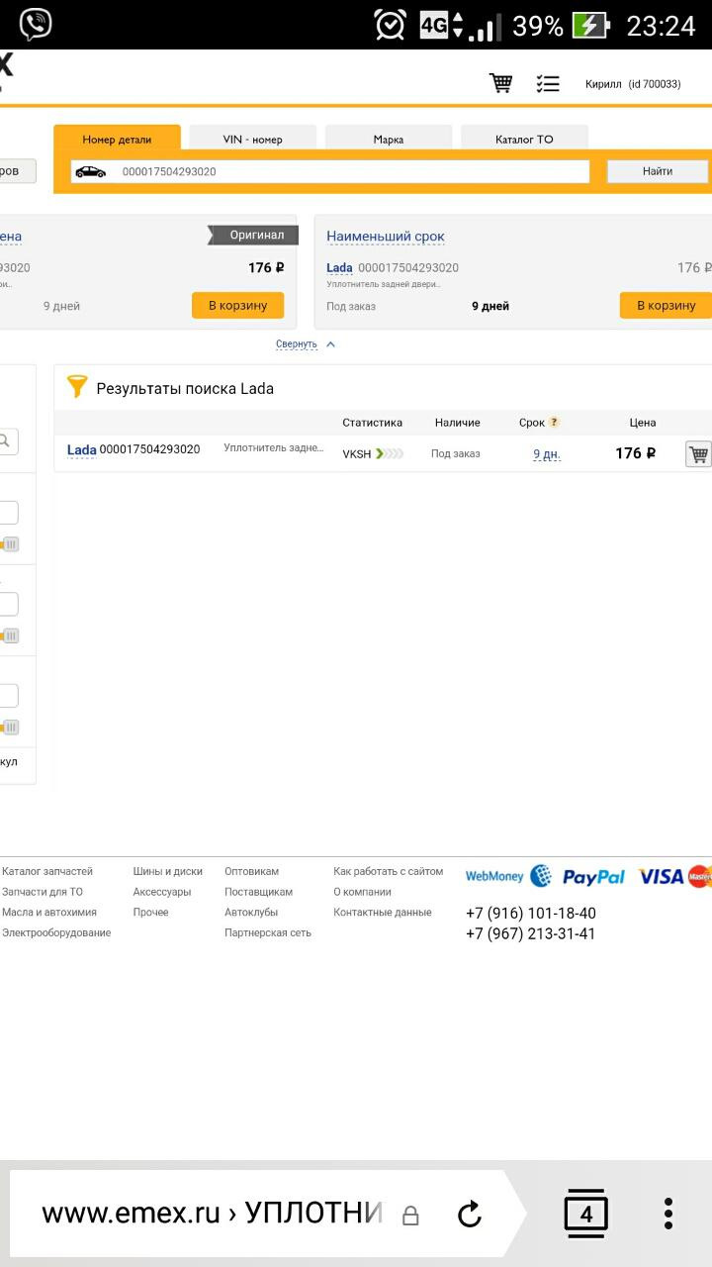Call phone number +7 (967) 213-31-41

point(531,933)
